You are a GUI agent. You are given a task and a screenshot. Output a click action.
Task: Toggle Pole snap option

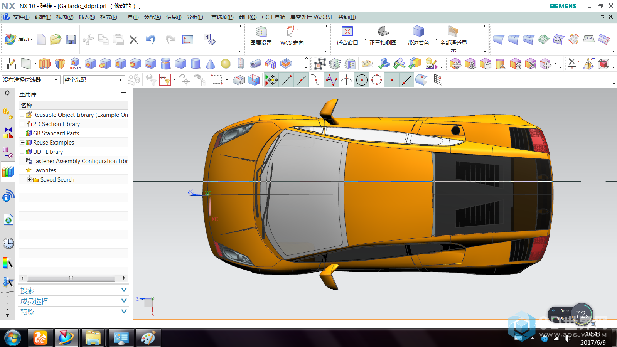332,80
